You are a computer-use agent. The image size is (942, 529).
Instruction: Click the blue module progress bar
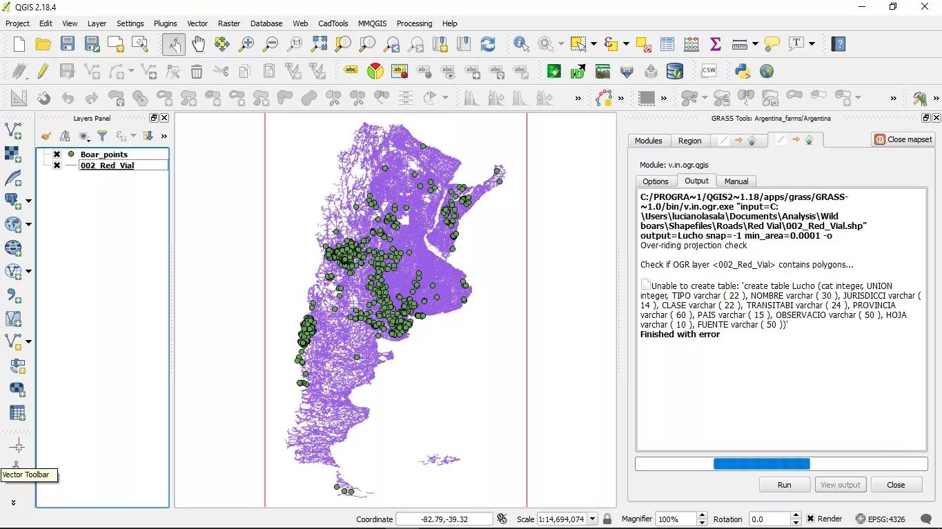tap(762, 464)
